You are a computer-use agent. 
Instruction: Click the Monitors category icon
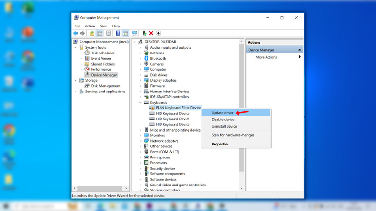146,135
